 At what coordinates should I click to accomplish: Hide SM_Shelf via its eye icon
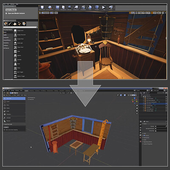[166, 108]
